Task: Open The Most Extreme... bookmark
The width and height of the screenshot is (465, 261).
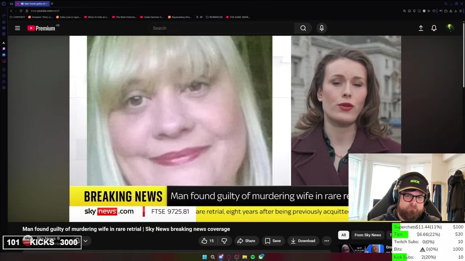Action: tap(124, 17)
